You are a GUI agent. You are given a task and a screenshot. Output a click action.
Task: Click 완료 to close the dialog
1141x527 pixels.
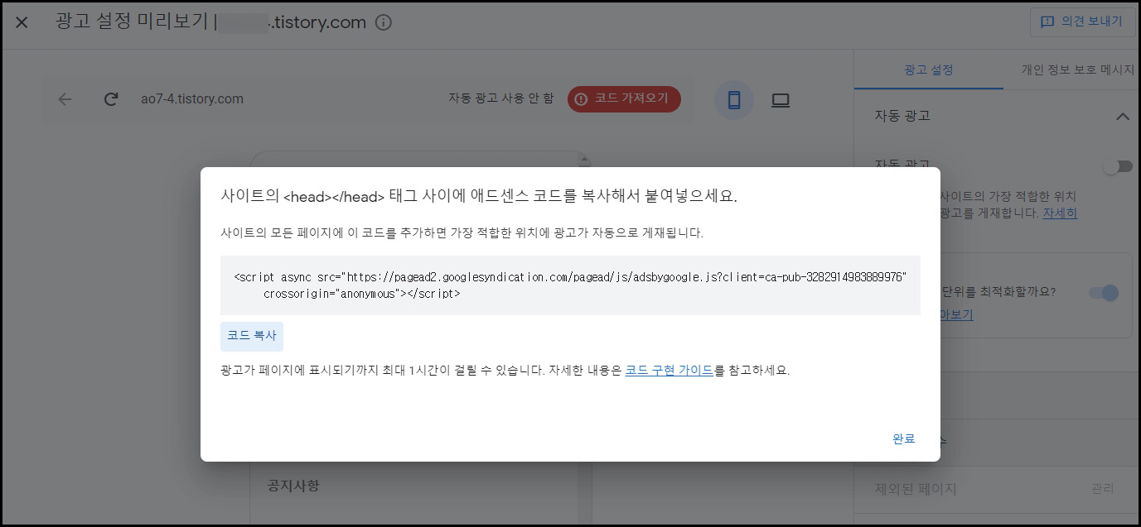903,438
